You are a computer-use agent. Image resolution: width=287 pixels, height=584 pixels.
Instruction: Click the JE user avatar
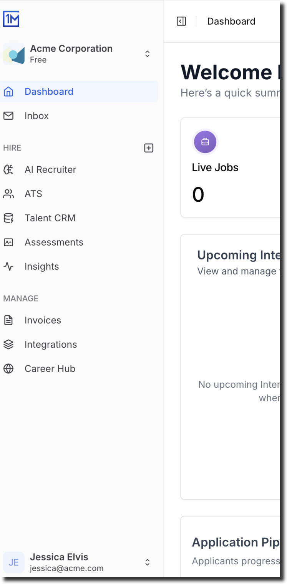click(14, 562)
